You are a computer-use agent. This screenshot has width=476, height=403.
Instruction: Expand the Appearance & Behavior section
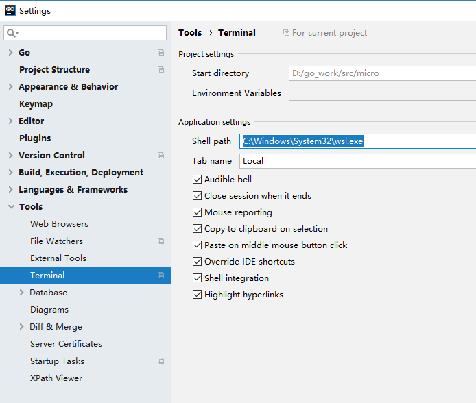click(10, 87)
